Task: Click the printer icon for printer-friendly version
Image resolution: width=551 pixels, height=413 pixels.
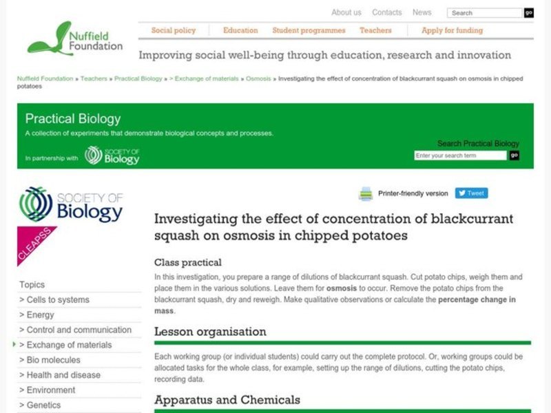Action: (x=364, y=193)
